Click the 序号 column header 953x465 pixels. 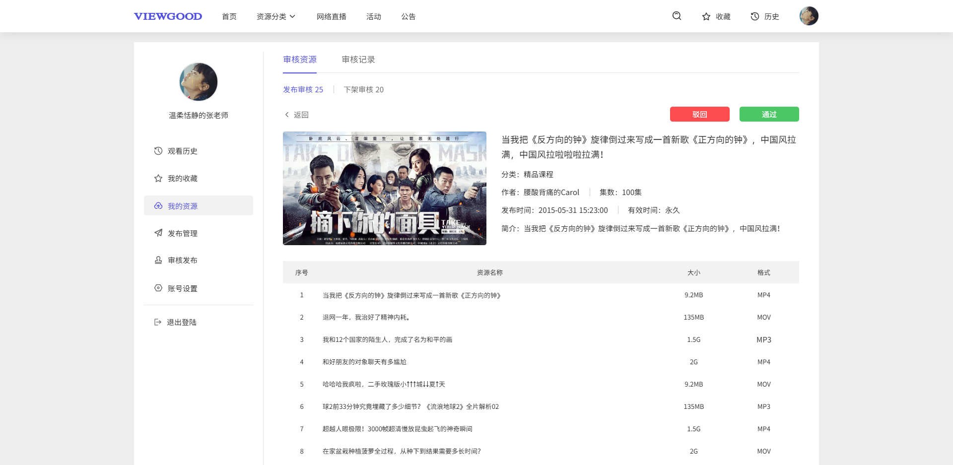(302, 272)
